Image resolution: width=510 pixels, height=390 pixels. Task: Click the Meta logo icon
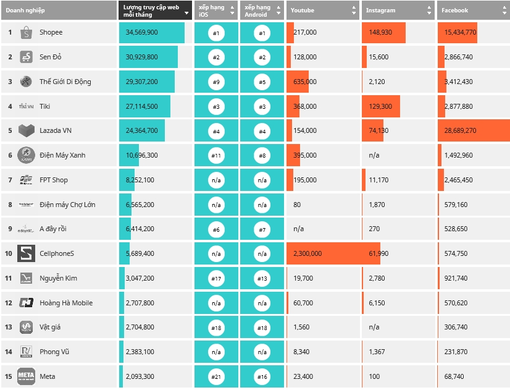pyautogui.click(x=26, y=376)
